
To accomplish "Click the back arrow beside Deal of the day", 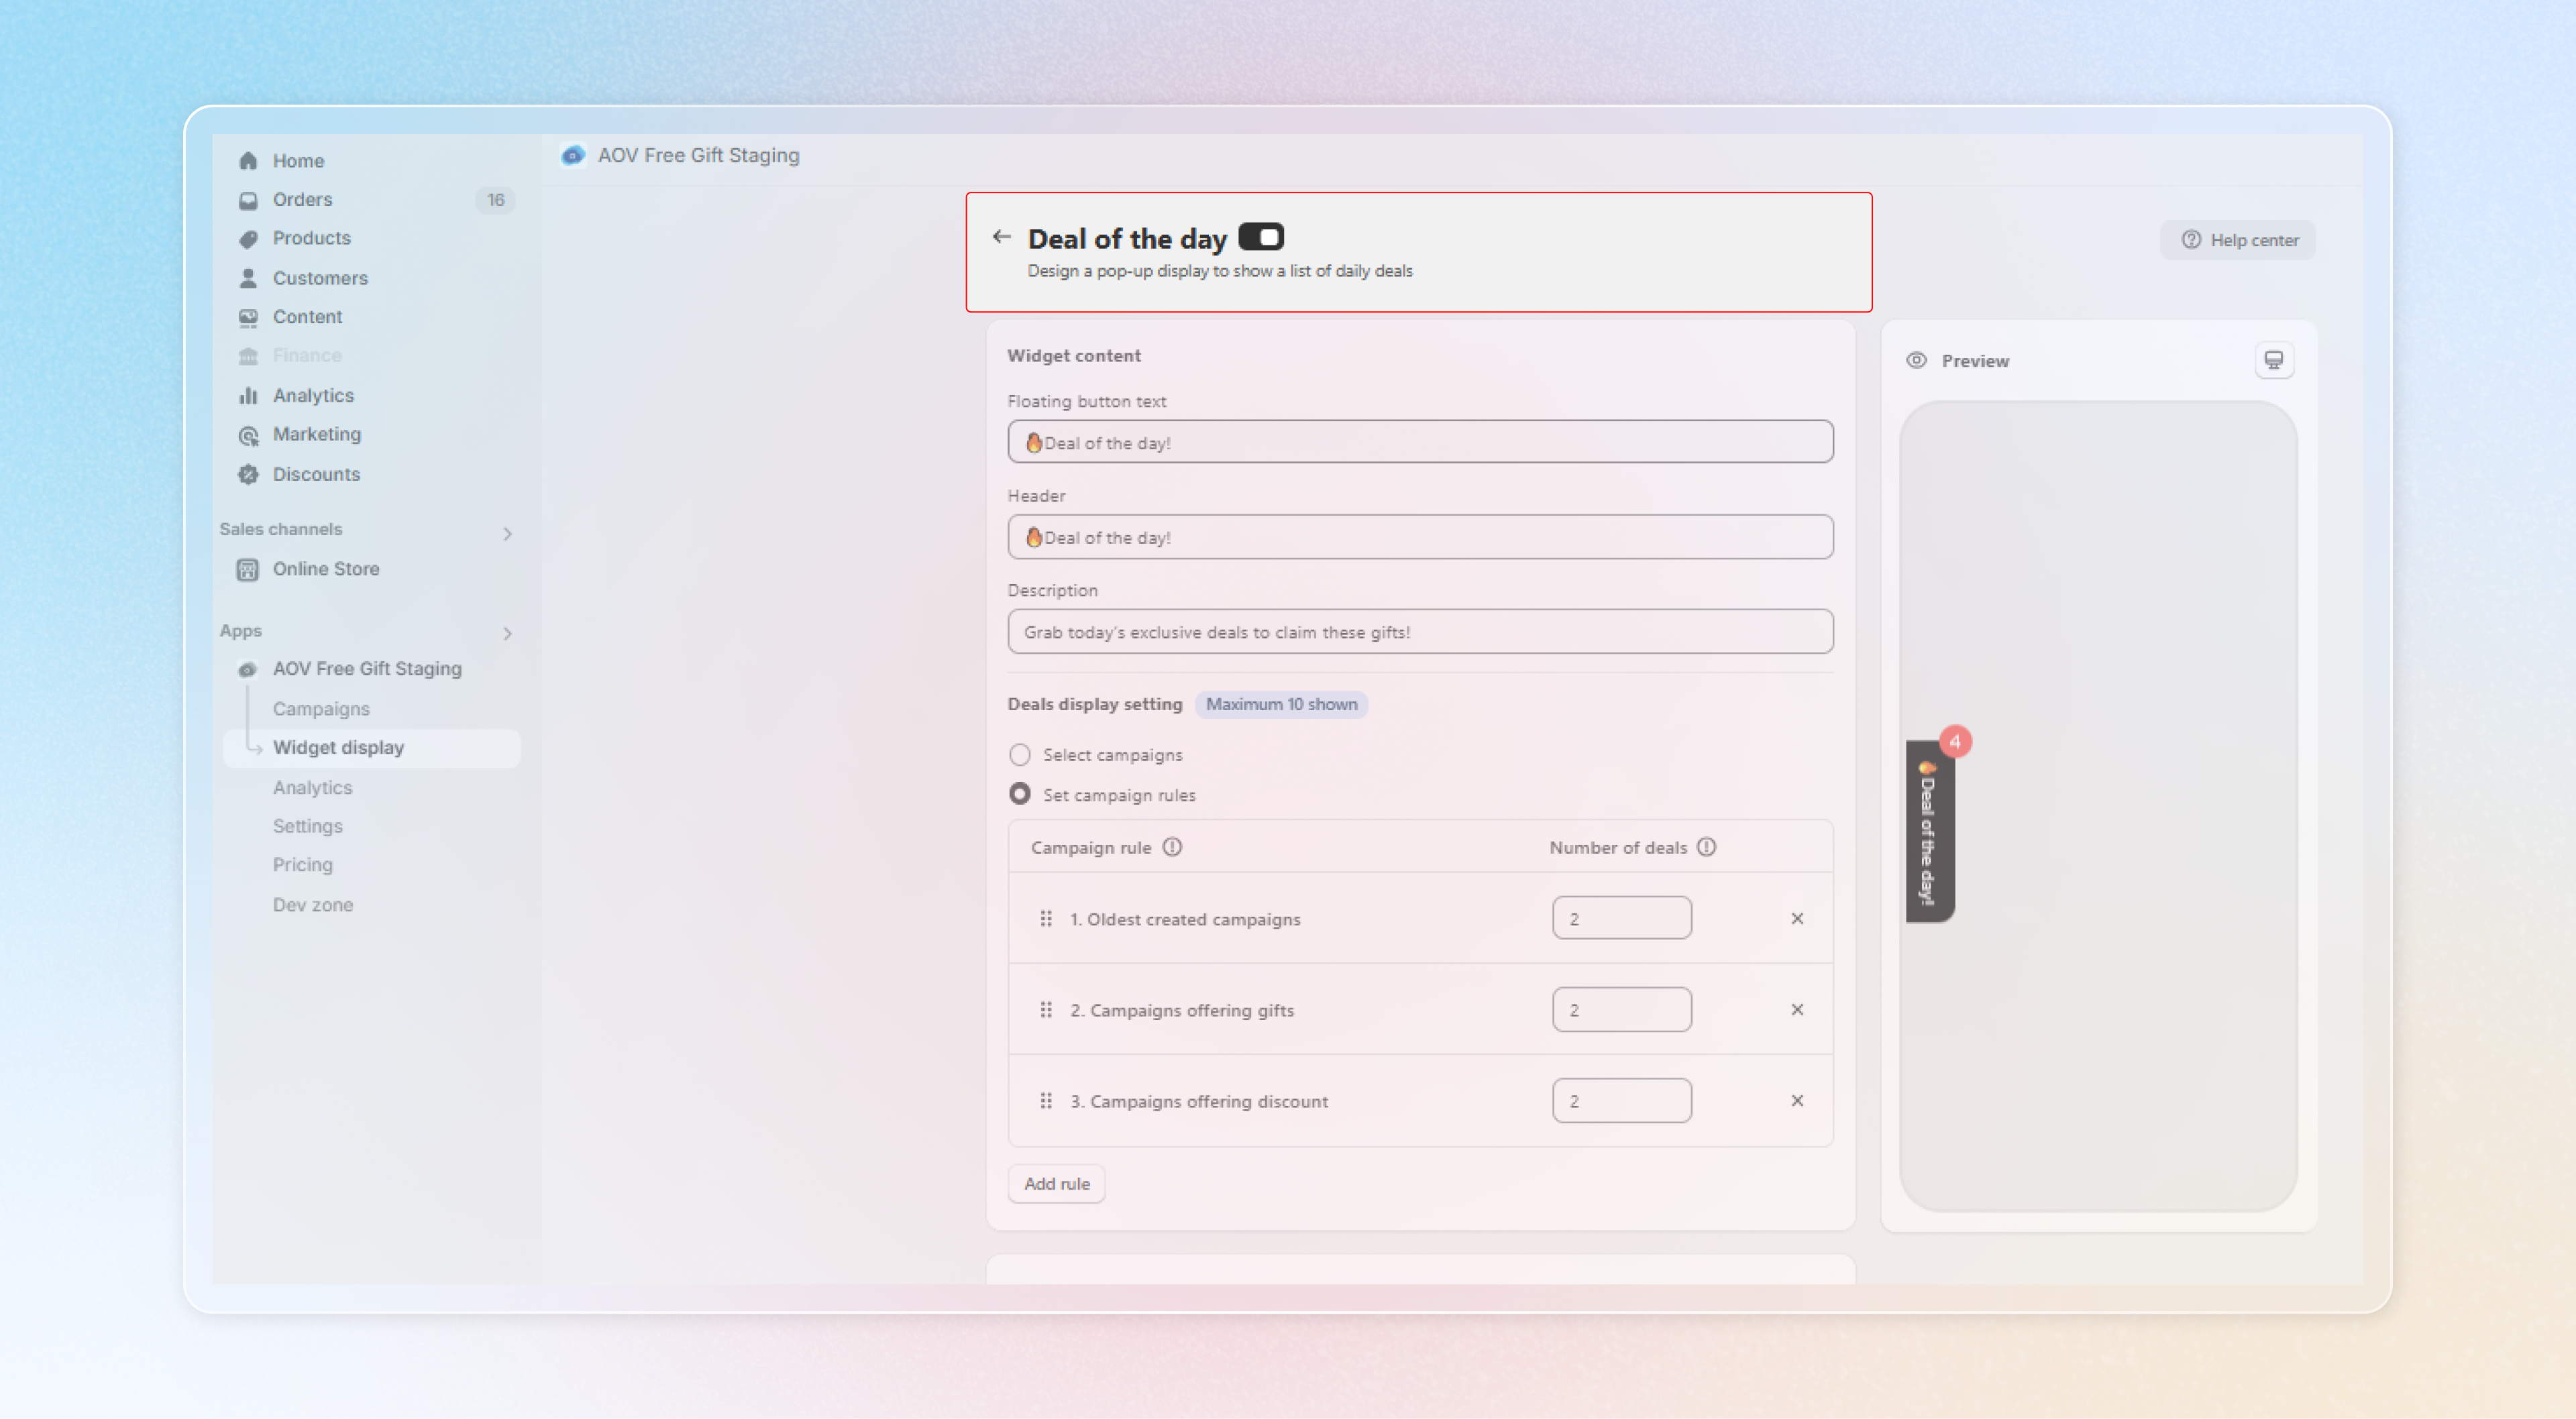I will 1001,237.
